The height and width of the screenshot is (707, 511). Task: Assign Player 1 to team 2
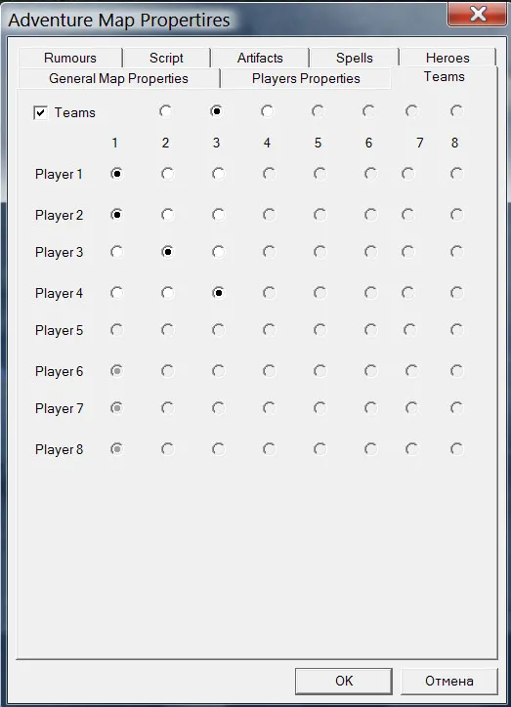[x=167, y=174]
